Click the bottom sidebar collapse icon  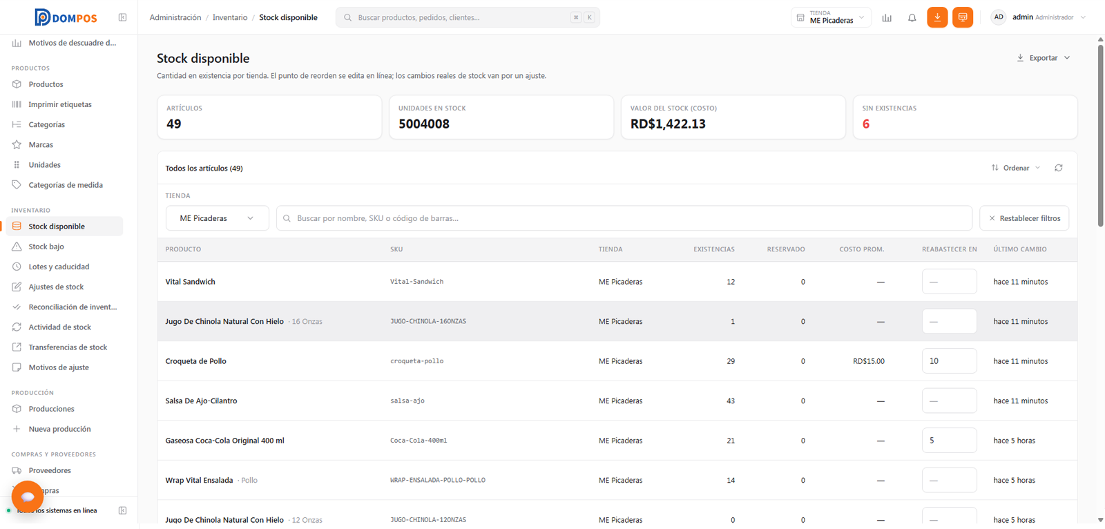point(122,510)
